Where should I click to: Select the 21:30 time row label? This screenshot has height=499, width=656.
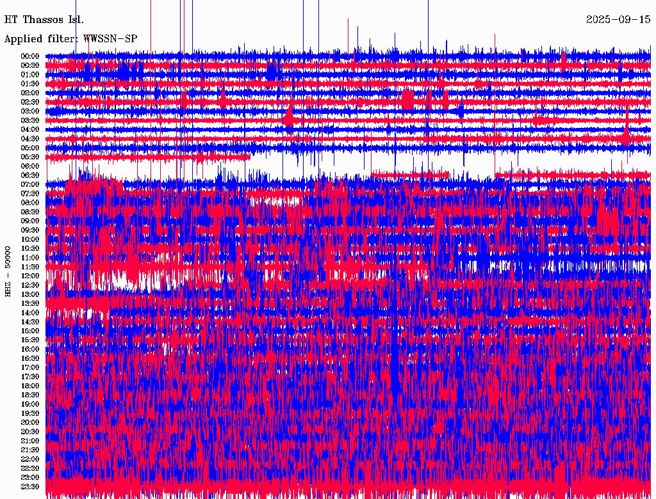(30, 450)
